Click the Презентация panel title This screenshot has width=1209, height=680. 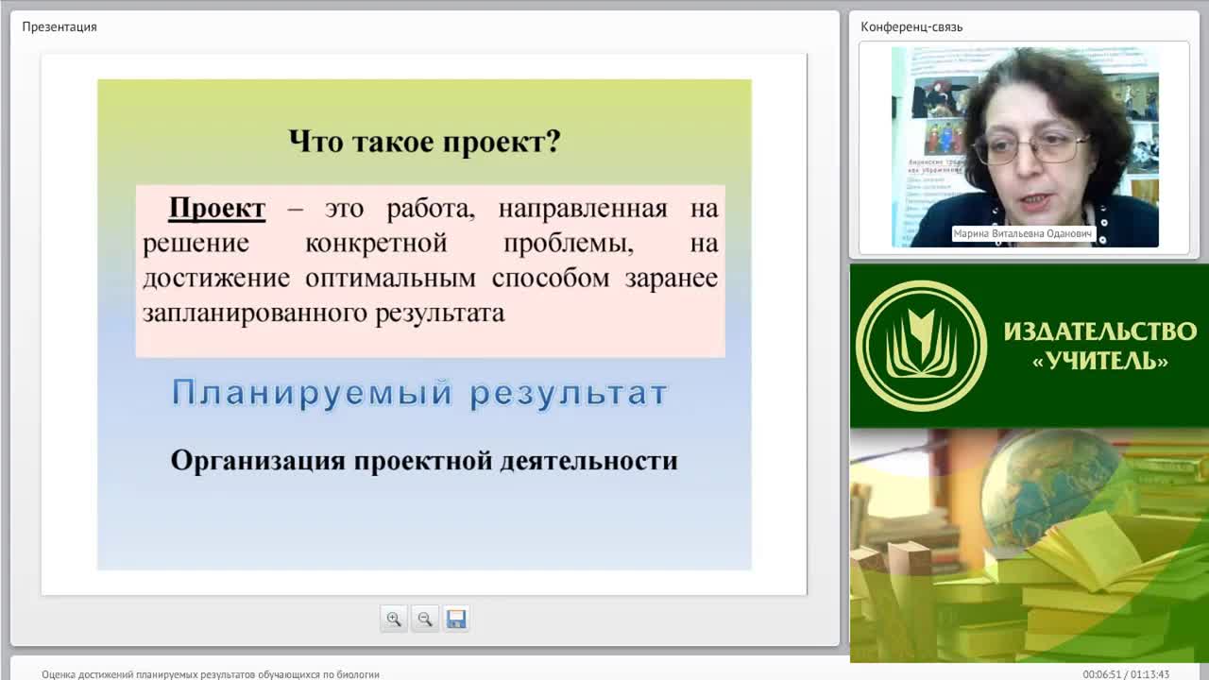point(60,26)
